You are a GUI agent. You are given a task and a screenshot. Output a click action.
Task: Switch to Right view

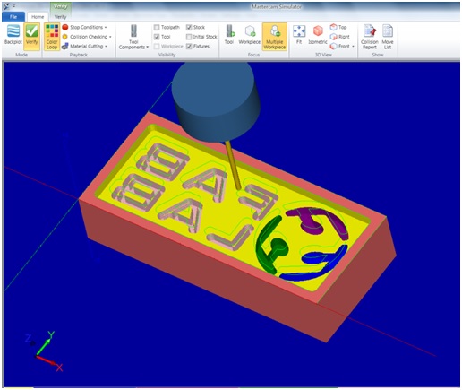[339, 37]
